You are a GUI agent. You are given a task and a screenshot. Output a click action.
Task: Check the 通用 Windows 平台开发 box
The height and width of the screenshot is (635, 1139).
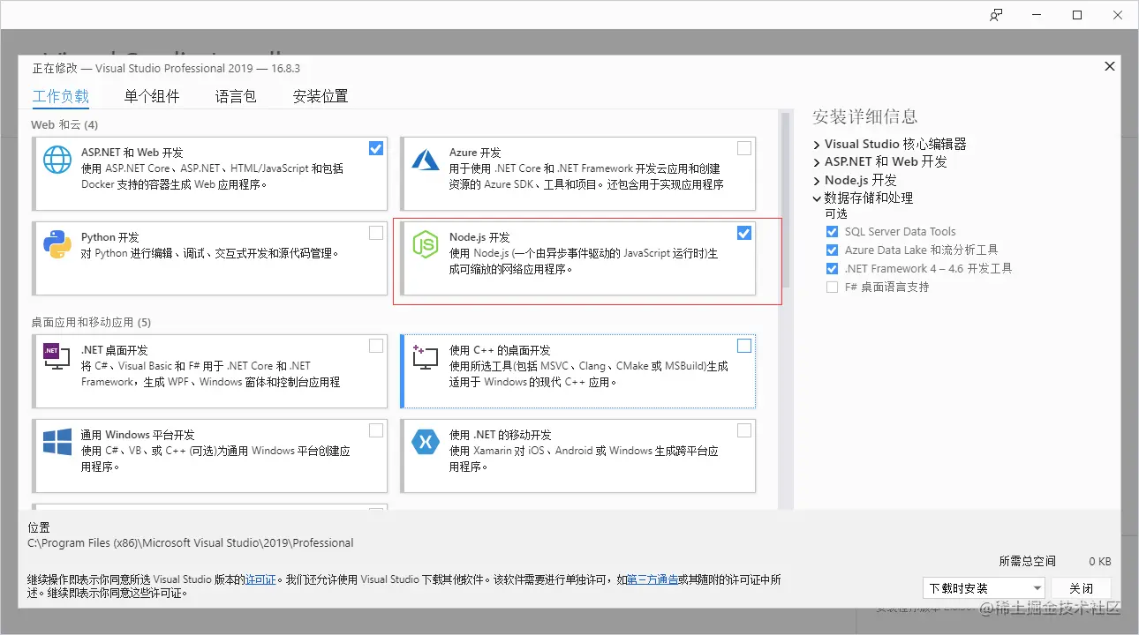(376, 430)
